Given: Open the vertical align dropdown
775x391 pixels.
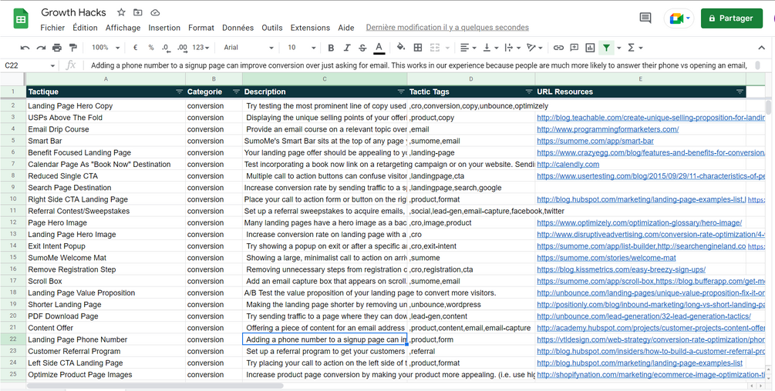Looking at the screenshot, I should [490, 48].
